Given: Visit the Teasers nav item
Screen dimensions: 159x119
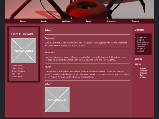Looking at the screenshot, I should pyautogui.click(x=135, y=21).
